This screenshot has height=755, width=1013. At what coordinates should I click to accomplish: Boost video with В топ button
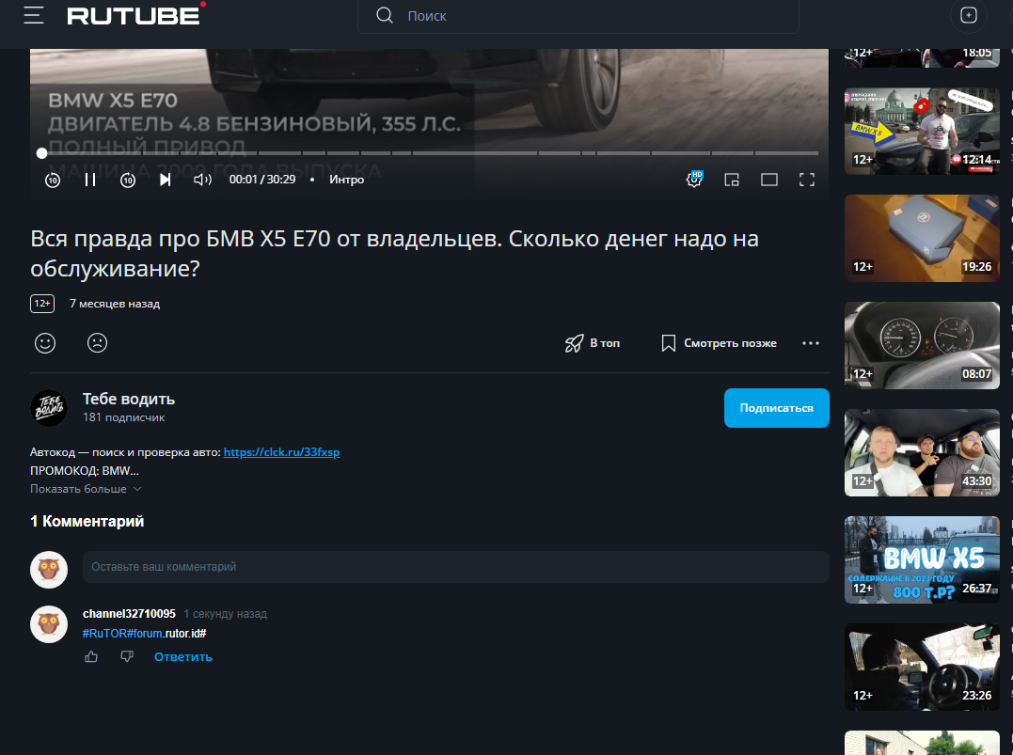(593, 343)
